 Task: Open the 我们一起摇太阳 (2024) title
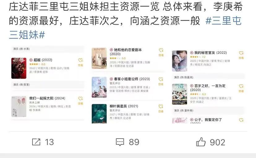47,98
